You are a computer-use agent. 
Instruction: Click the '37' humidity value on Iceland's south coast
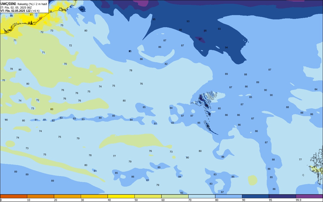coord(29,23)
